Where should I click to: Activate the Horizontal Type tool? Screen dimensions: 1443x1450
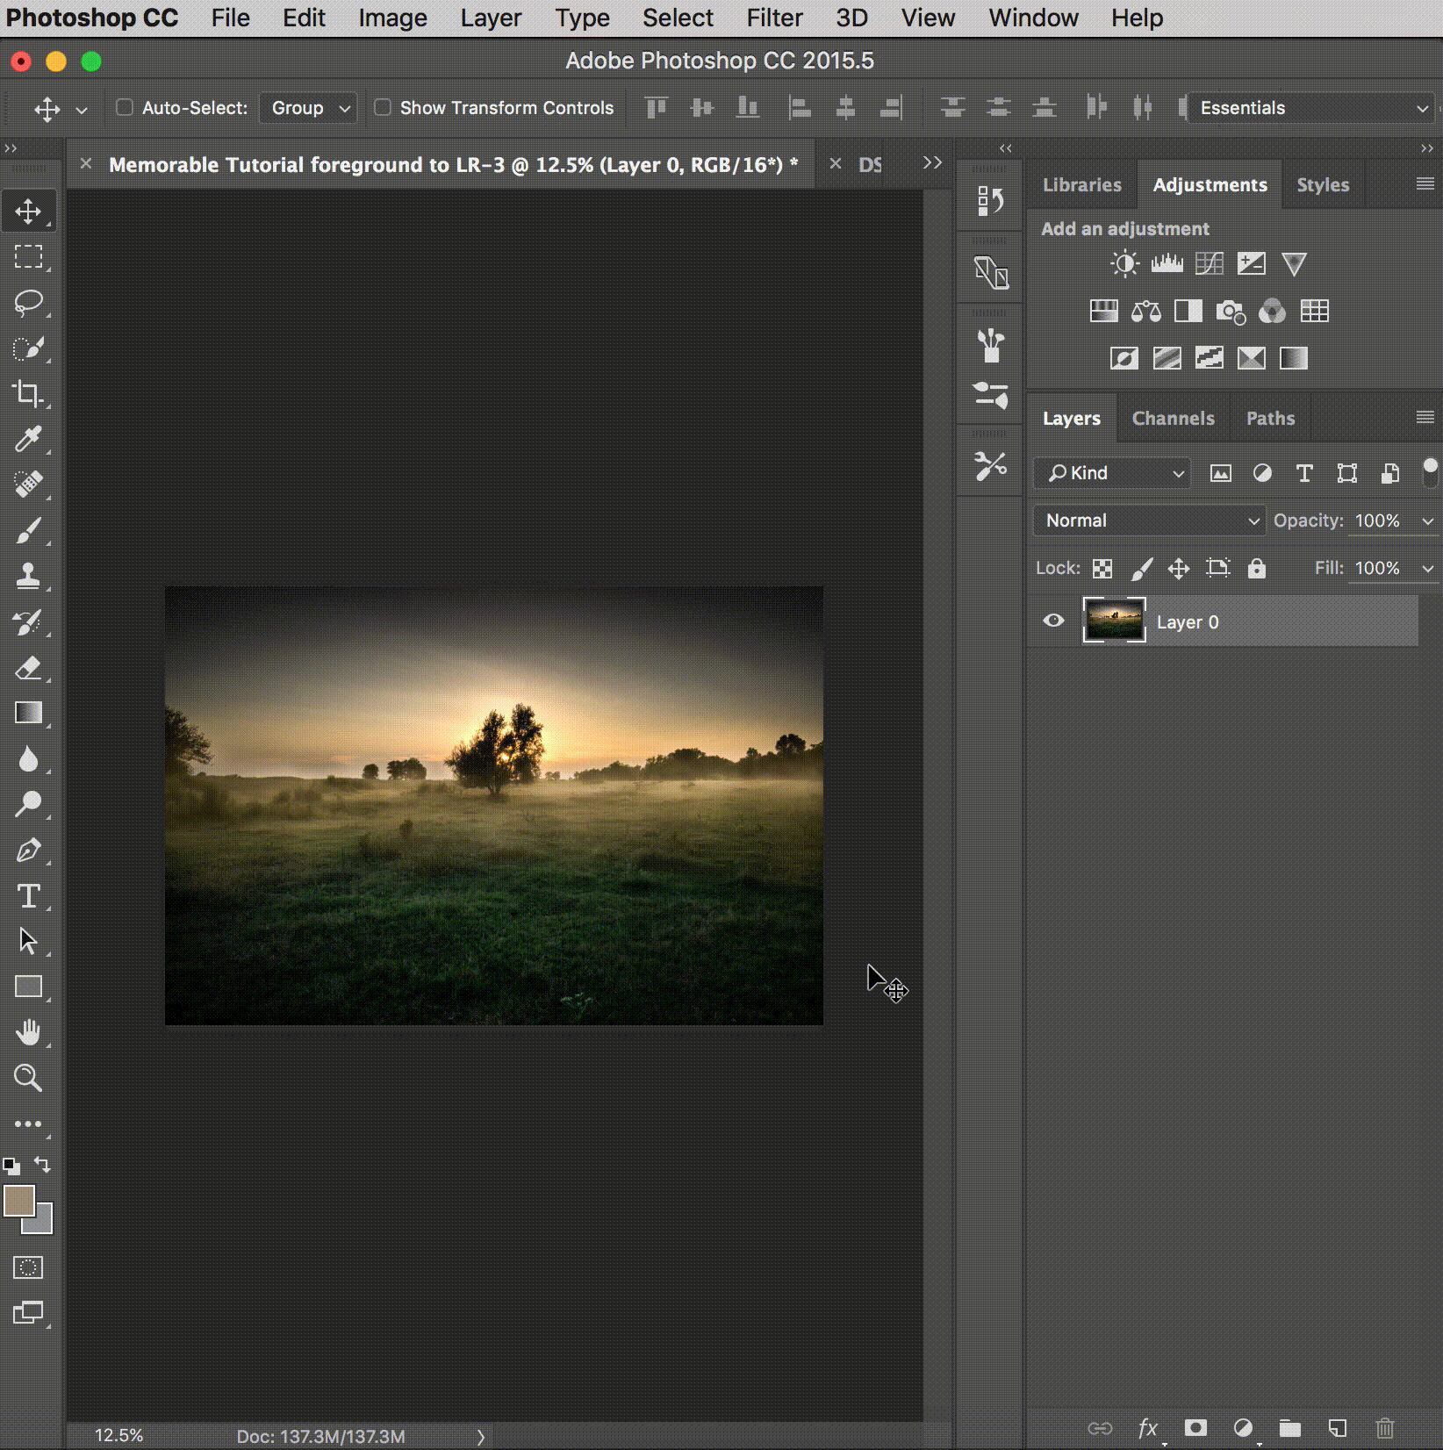pos(28,896)
